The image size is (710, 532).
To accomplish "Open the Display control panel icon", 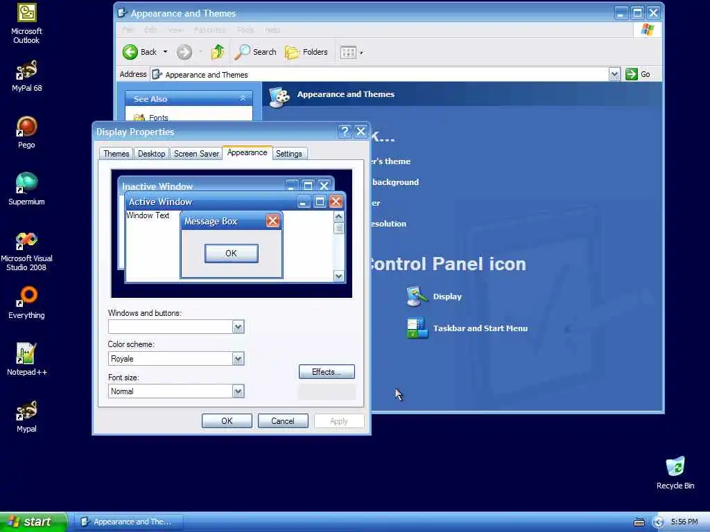I will click(x=434, y=296).
